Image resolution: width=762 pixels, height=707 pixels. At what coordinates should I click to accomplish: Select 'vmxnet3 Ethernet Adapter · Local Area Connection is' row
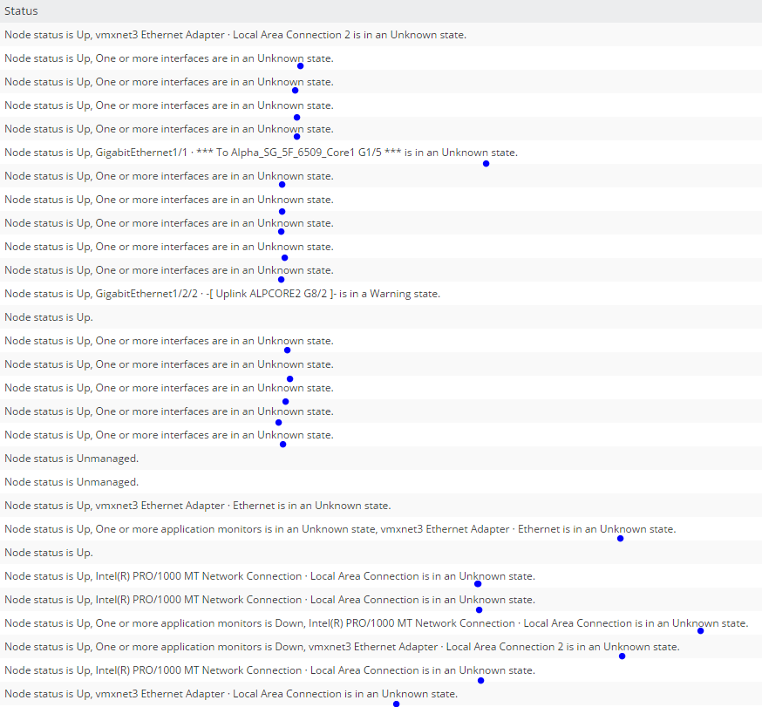381,693
